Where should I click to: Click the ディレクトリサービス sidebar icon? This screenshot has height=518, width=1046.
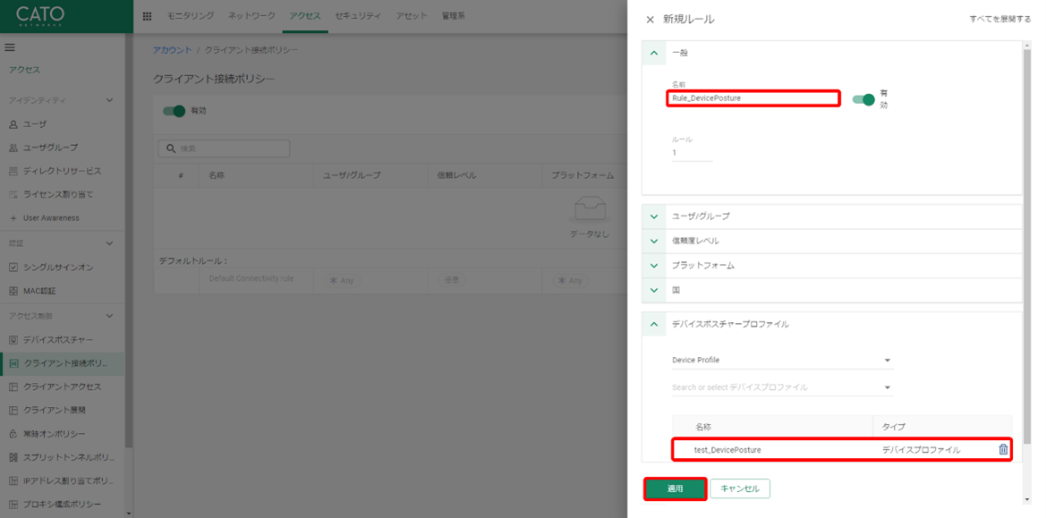(x=13, y=172)
